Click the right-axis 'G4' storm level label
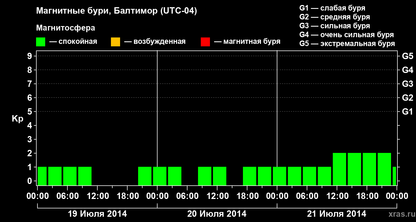Image resolution: width=416 pixels, height=222 pixels. coord(408,70)
